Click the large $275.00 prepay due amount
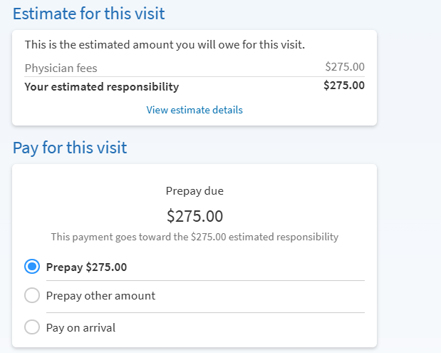 [194, 215]
